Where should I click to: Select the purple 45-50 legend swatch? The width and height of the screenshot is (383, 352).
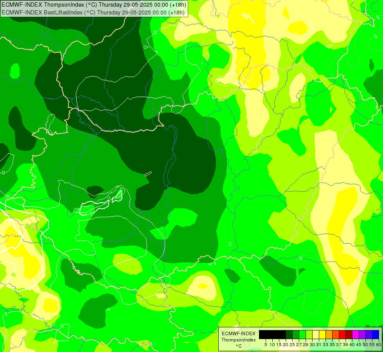[x=362, y=334]
